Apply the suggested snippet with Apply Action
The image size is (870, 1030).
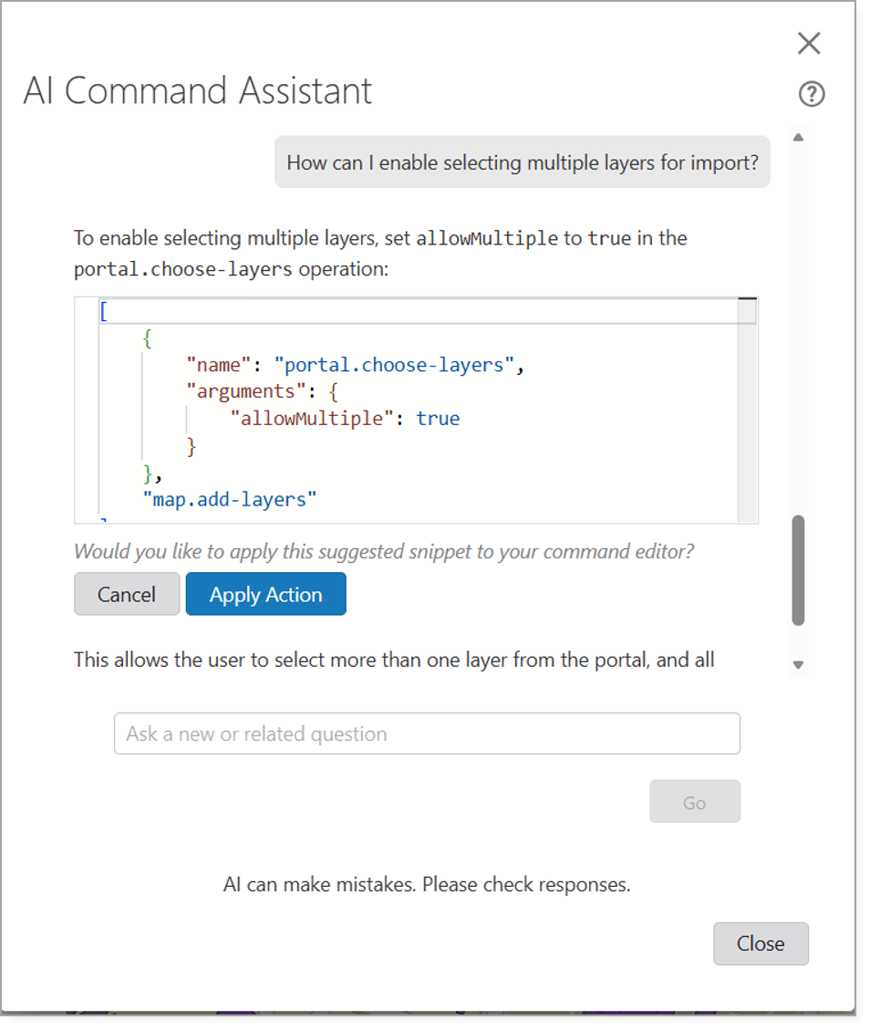pos(266,594)
